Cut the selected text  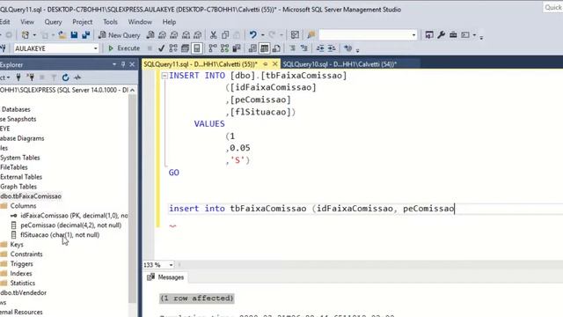[213, 35]
